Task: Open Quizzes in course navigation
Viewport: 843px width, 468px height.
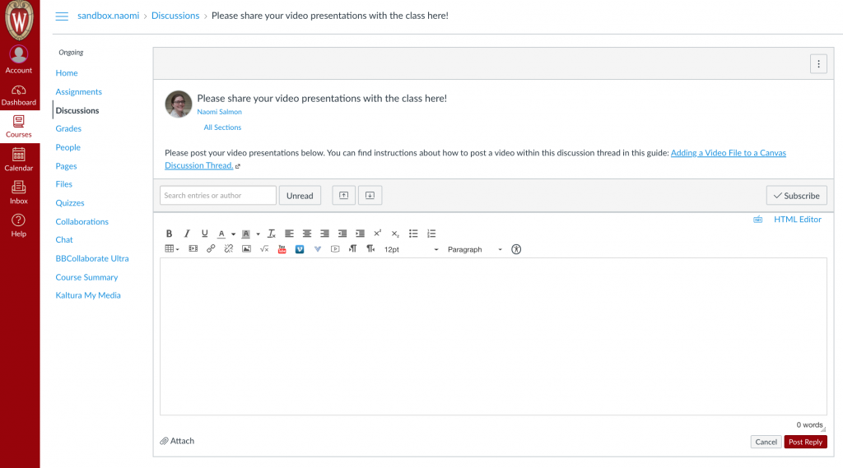Action: [70, 203]
